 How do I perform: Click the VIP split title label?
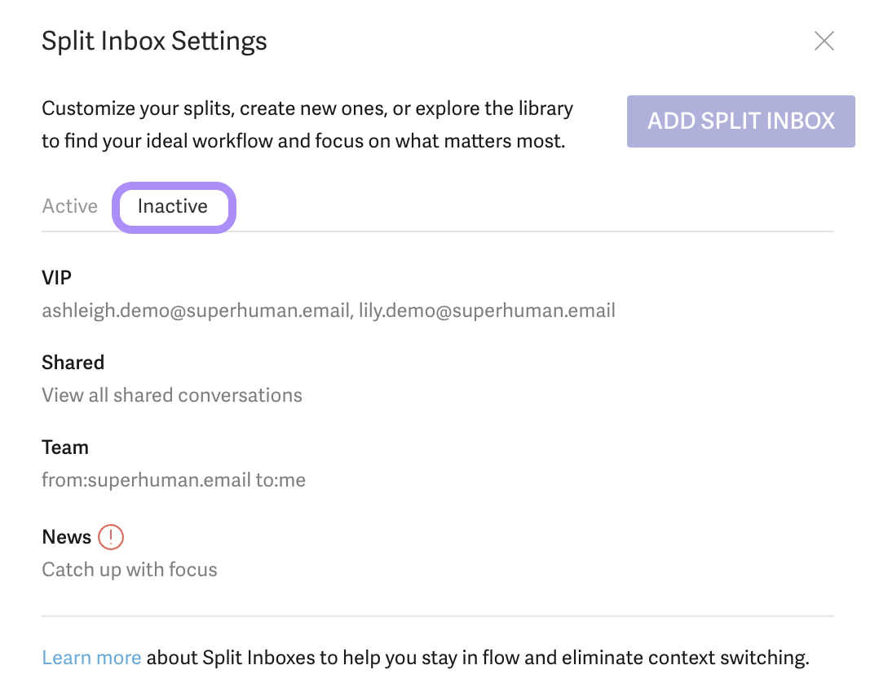pos(57,277)
